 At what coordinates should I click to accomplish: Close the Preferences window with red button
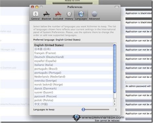coord(32,7)
